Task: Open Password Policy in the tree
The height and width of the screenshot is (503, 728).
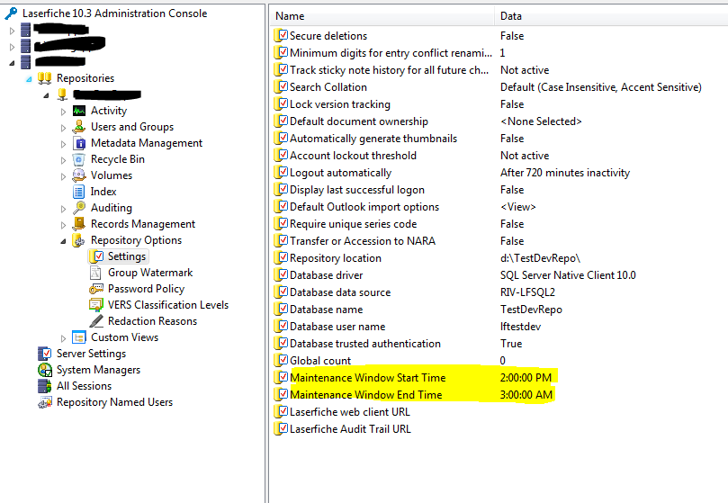Action: click(147, 289)
